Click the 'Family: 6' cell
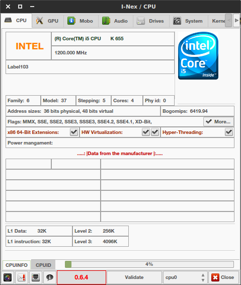This screenshot has width=241, height=285. pyautogui.click(x=23, y=101)
